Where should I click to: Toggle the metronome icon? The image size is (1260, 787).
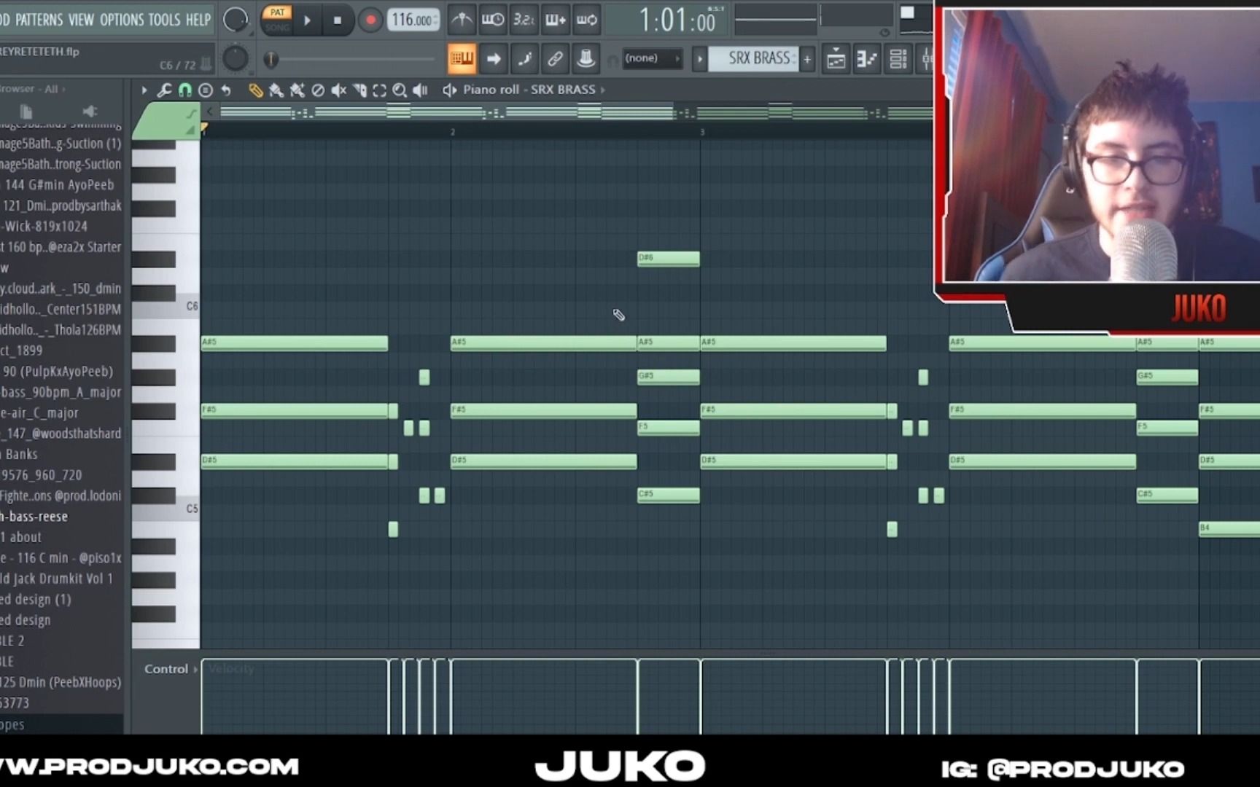[x=462, y=20]
